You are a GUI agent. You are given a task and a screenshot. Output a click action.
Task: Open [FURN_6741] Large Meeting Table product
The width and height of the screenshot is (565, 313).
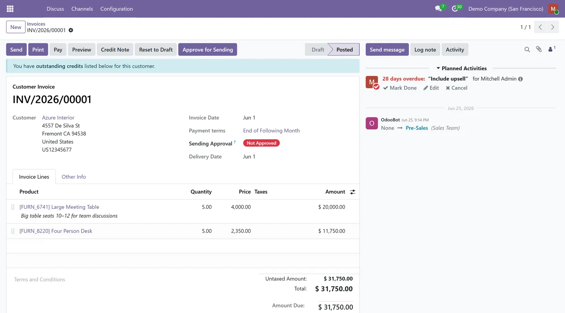point(59,207)
